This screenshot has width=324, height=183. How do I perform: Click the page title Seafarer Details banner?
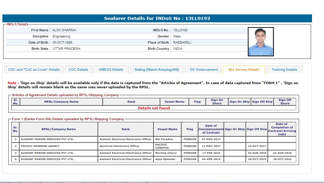tap(157, 19)
